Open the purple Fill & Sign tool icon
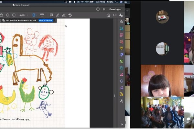Viewport: 194px width, 129px height. click(x=122, y=88)
